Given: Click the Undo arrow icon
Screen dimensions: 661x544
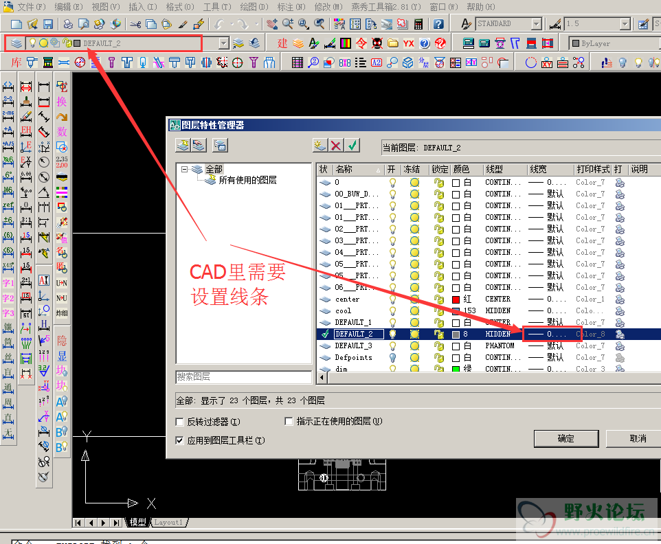Looking at the screenshot, I should 219,24.
